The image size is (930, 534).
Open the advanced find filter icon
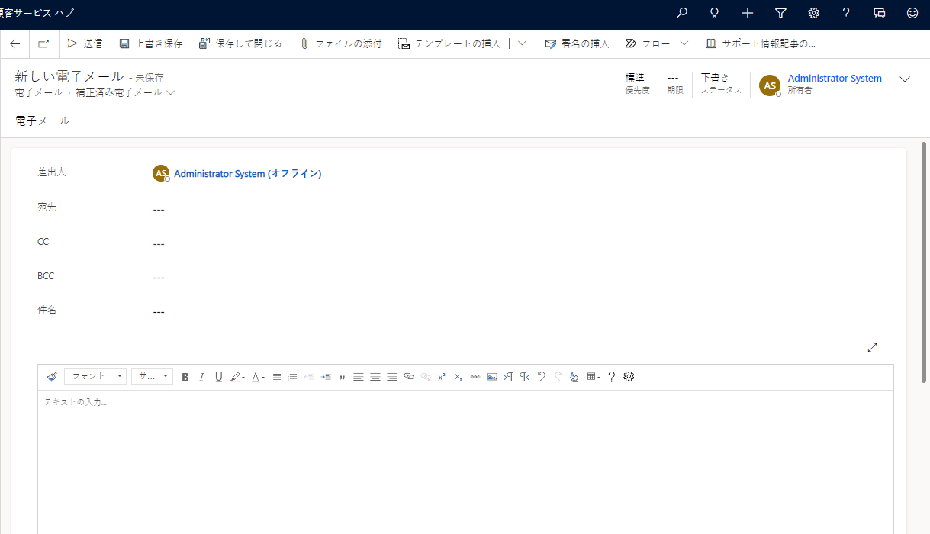click(780, 13)
